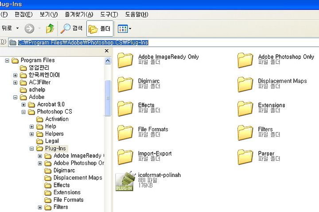Open the Effects folder in file pane
This screenshot has height=212, width=319.
coord(125,109)
